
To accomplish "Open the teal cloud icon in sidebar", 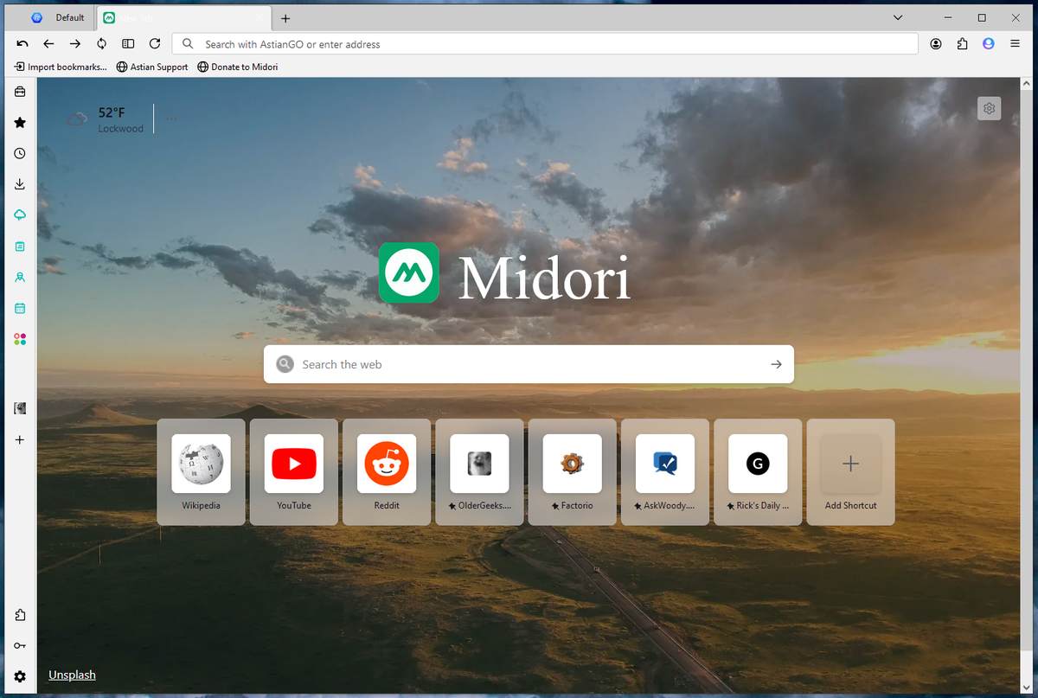I will (20, 215).
